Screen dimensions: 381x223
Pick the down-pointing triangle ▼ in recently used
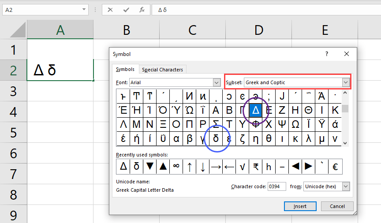(x=149, y=167)
